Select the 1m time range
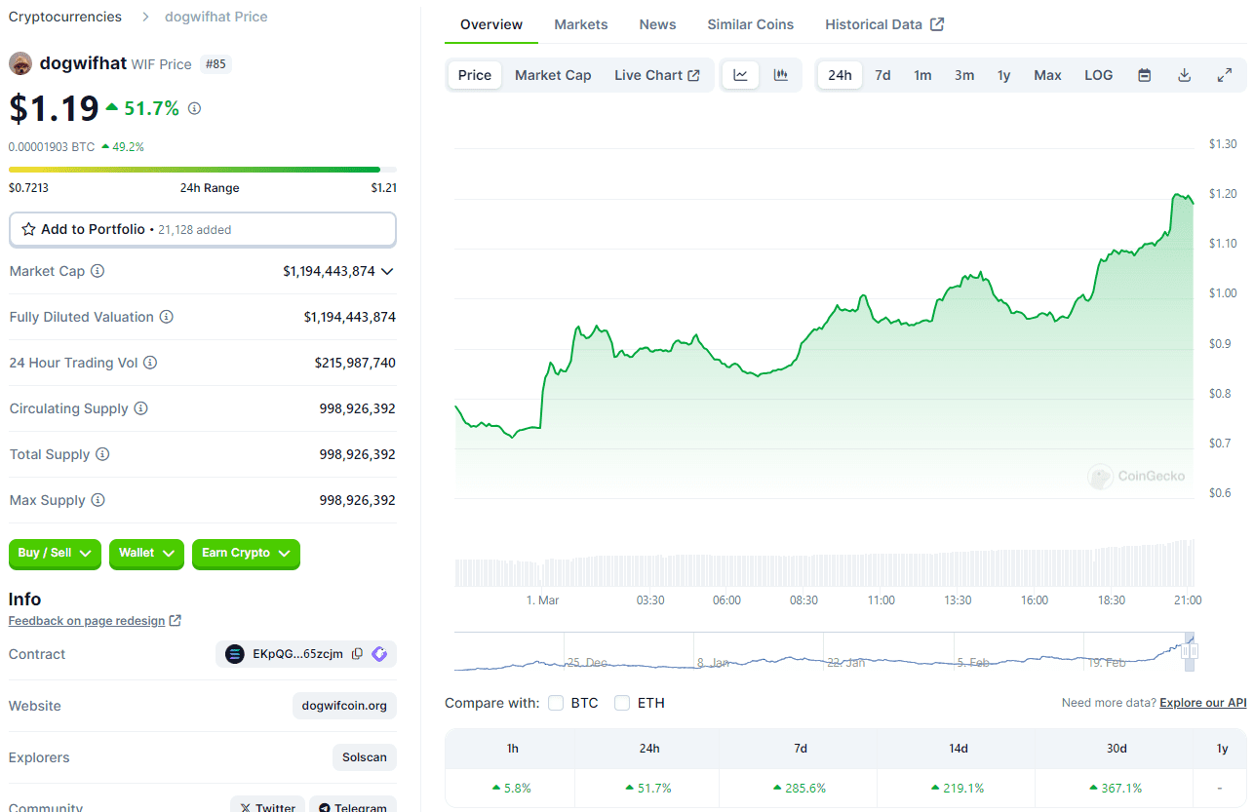 (922, 75)
